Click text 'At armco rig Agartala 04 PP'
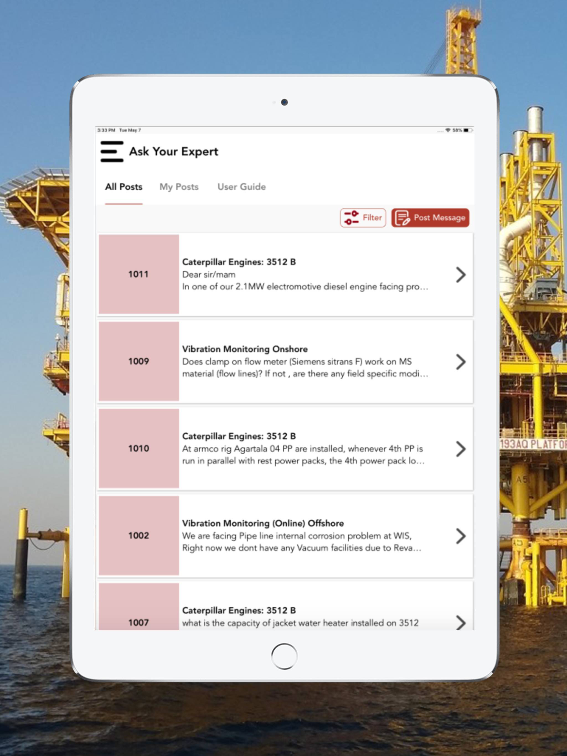This screenshot has height=756, width=567. pyautogui.click(x=237, y=449)
